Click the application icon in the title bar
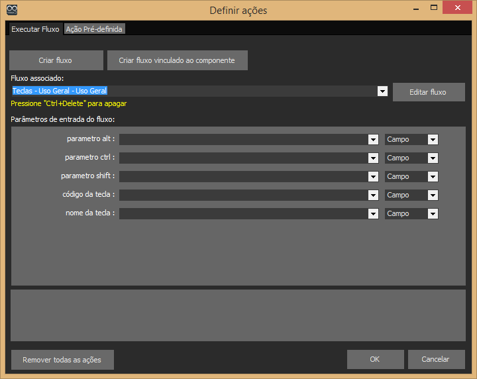Image resolution: width=477 pixels, height=379 pixels. tap(11, 10)
